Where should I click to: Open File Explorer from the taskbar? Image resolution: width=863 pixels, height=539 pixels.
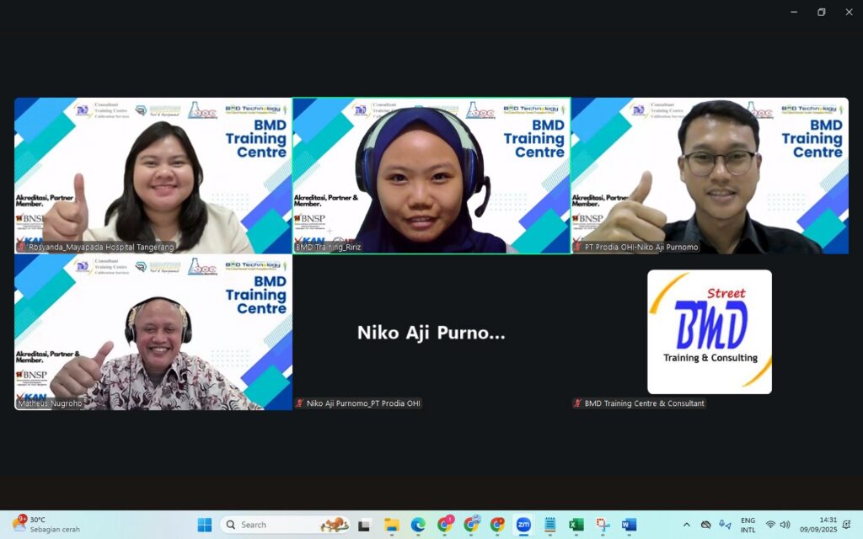tap(392, 525)
